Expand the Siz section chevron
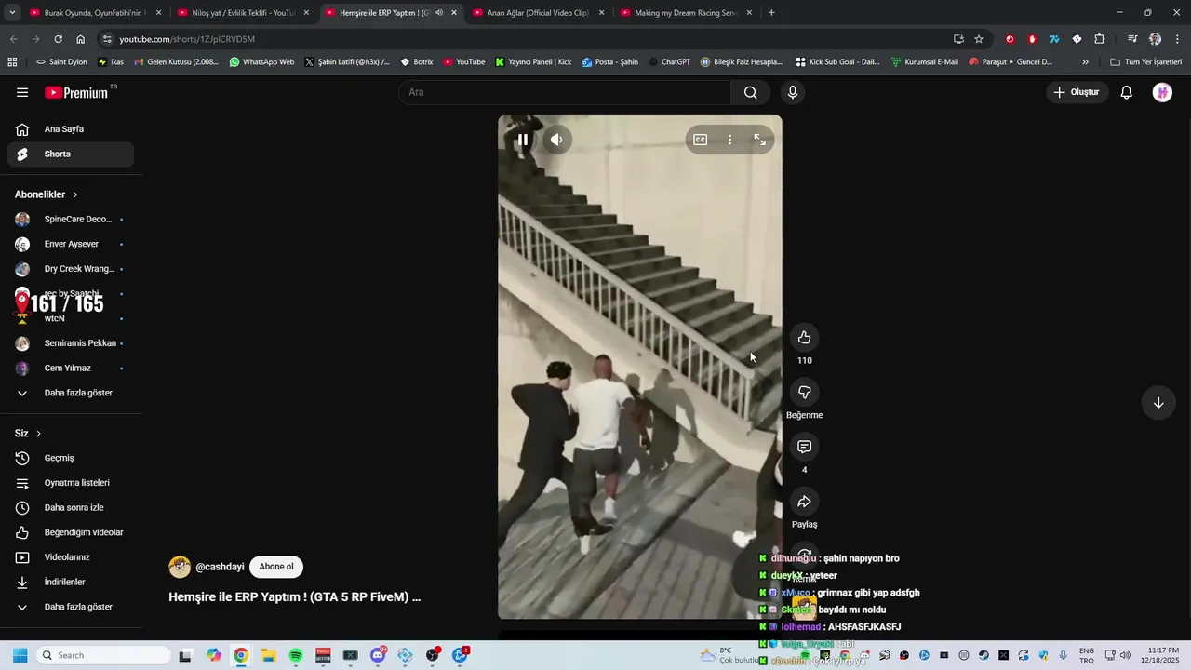Screen dimensions: 1191x670 click(38, 434)
